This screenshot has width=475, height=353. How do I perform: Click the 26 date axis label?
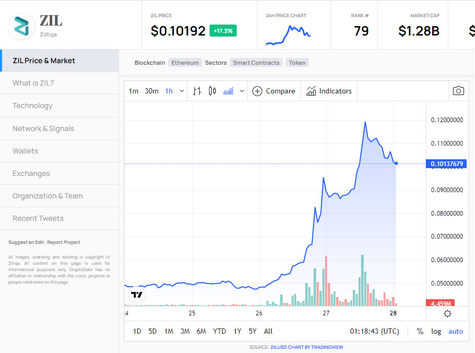click(259, 313)
